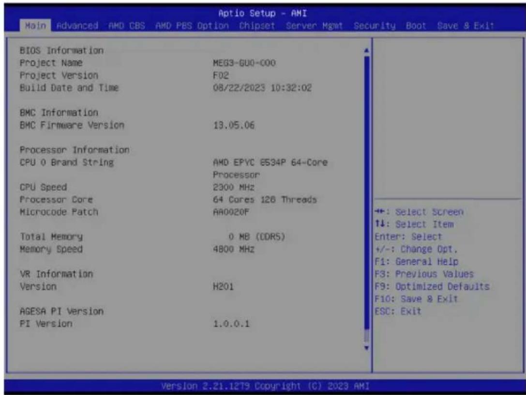The width and height of the screenshot is (526, 395).
Task: Select the Project Version label
Action: pos(59,75)
